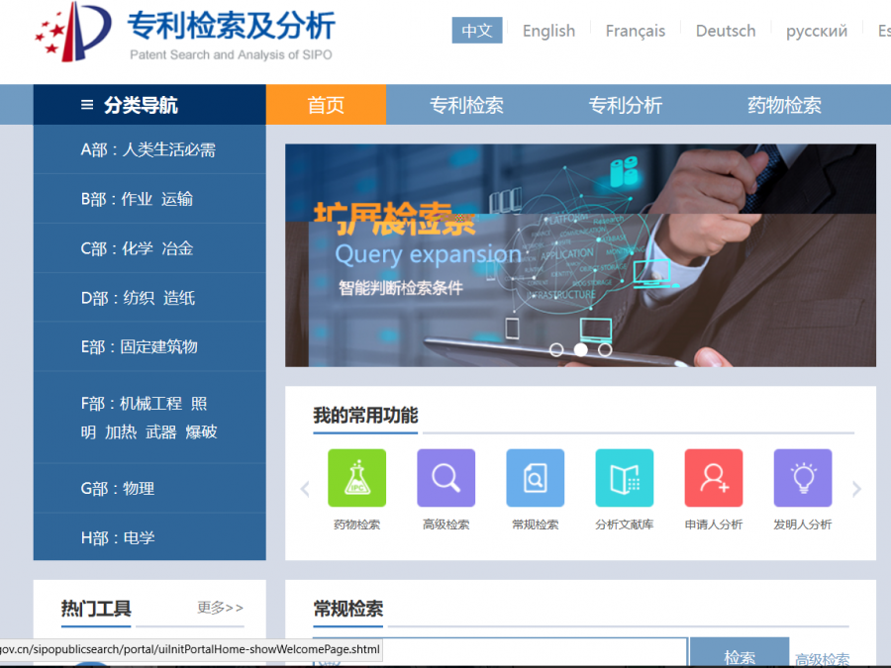891x668 pixels.
Task: Open the purple 高级检索 magnifier icon
Action: tap(445, 478)
